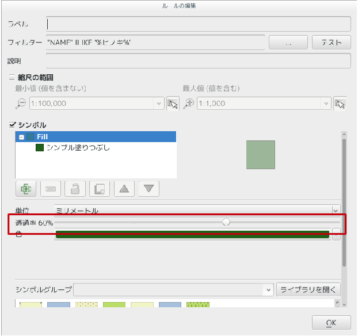
Task: Toggle the lock symbol layer button
Action: point(75,189)
